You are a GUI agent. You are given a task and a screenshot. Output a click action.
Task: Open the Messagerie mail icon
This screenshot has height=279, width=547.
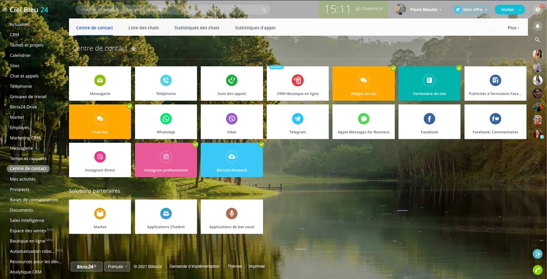(100, 81)
